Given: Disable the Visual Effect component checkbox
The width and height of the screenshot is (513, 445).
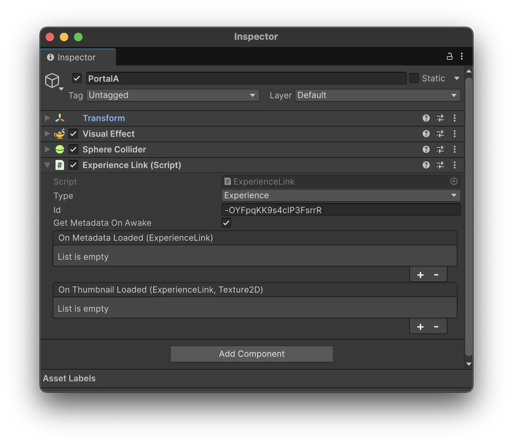Looking at the screenshot, I should point(73,134).
